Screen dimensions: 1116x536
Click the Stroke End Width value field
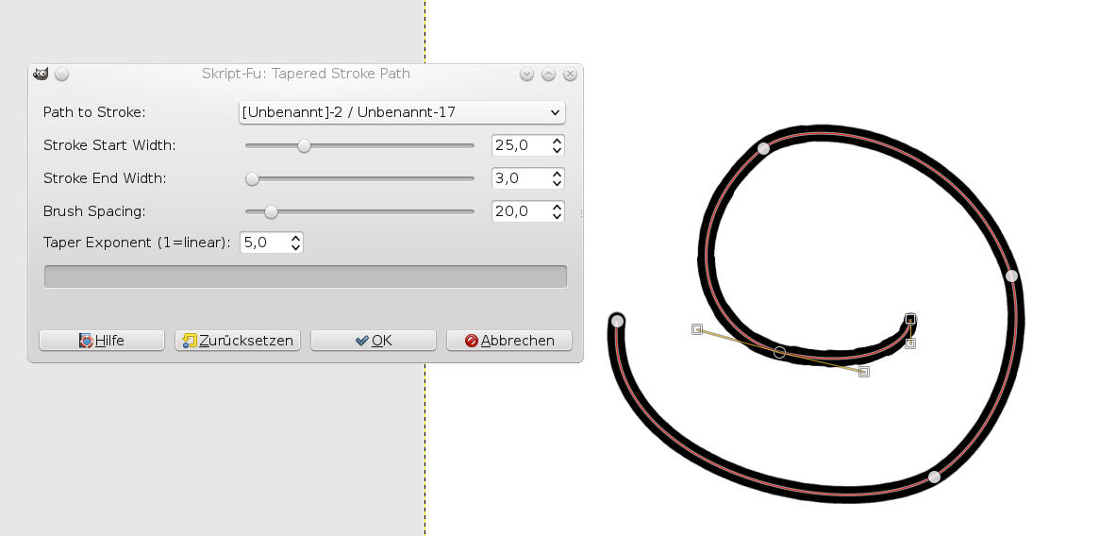(x=521, y=178)
